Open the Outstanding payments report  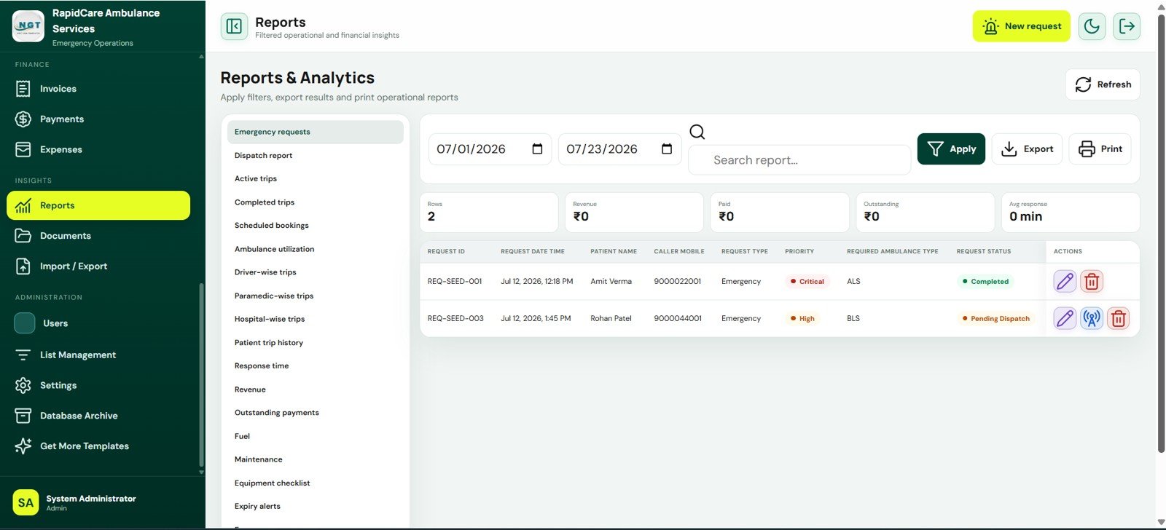point(315,413)
